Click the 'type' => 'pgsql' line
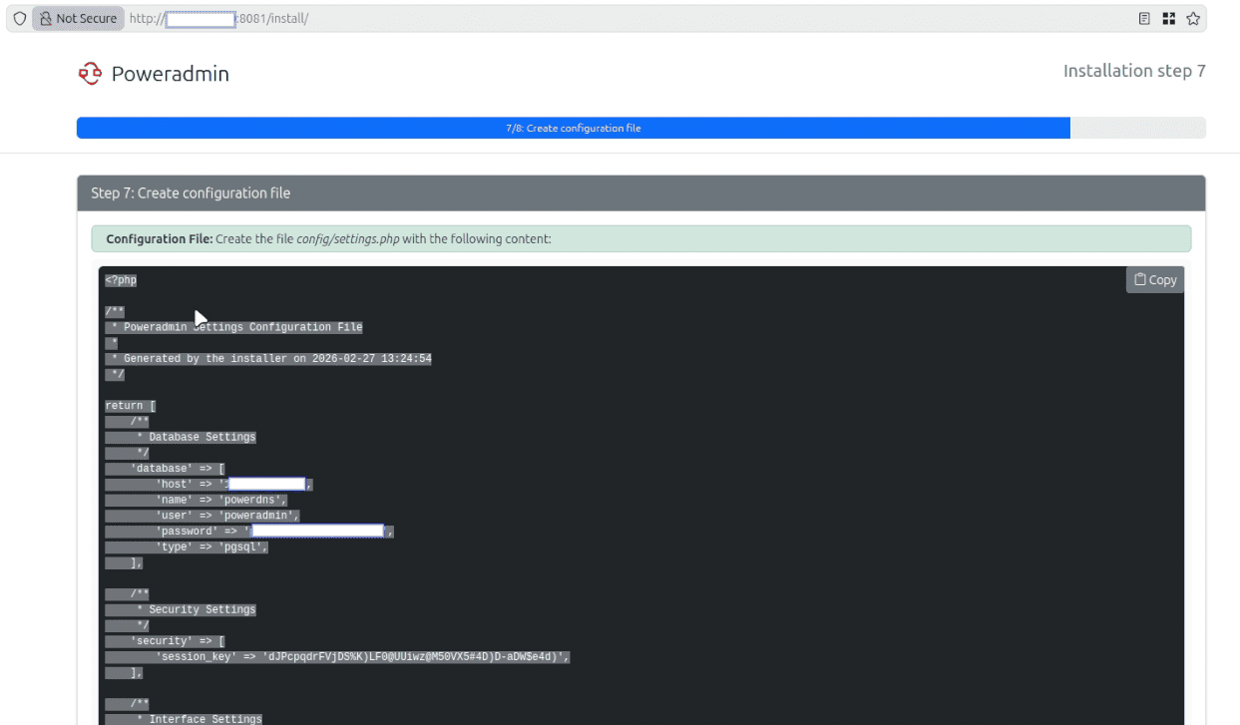Screen dimensions: 1240x725 pyautogui.click(x=211, y=546)
